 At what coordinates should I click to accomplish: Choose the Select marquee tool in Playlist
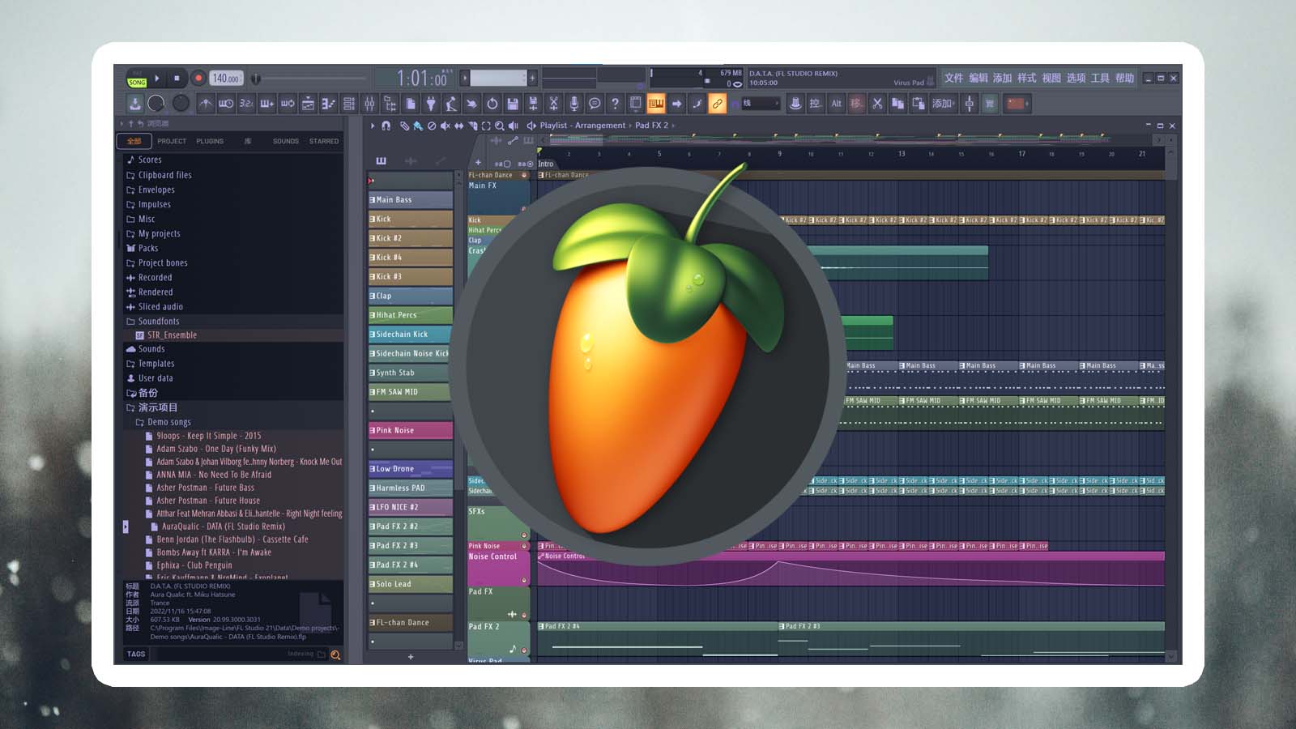(x=486, y=126)
